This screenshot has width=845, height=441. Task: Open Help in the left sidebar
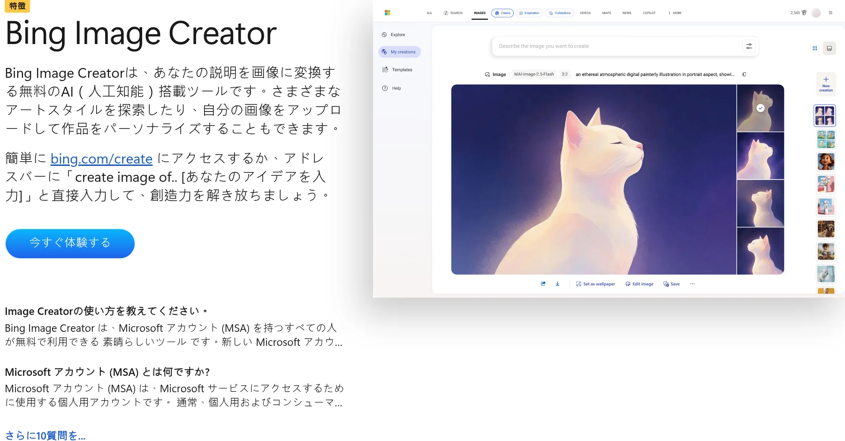click(x=392, y=88)
